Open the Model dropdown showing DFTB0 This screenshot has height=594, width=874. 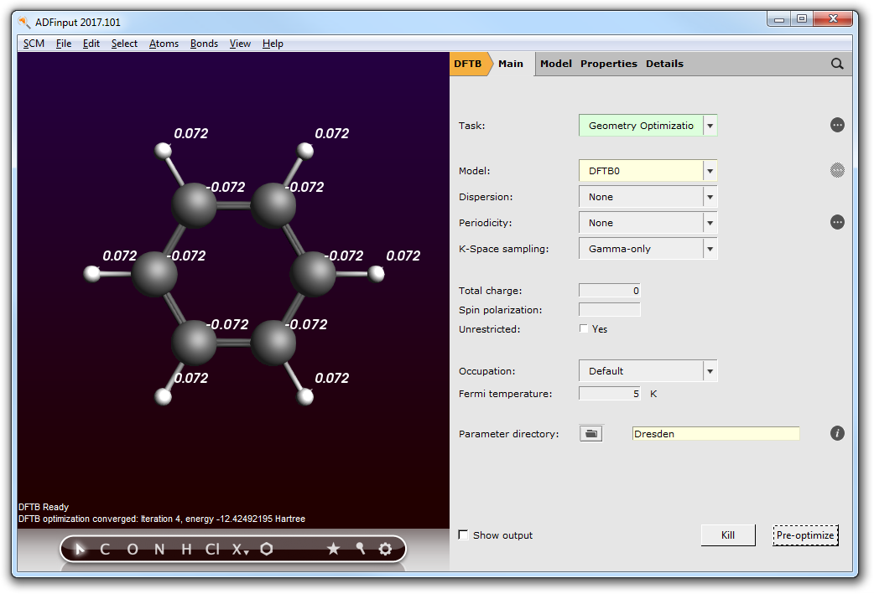(648, 171)
